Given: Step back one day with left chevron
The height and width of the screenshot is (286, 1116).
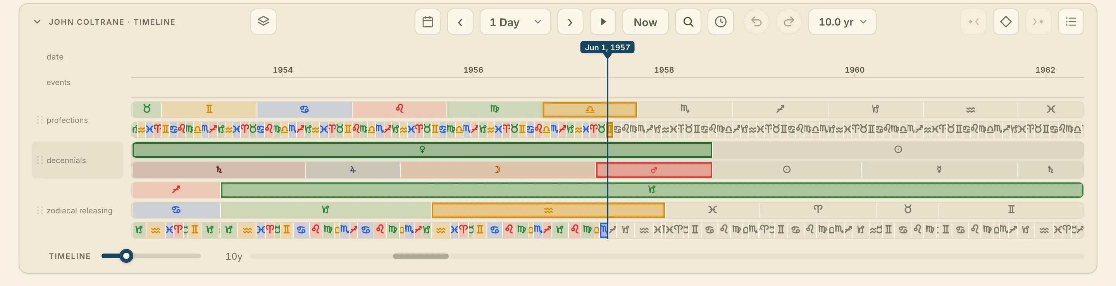Looking at the screenshot, I should click(x=460, y=22).
